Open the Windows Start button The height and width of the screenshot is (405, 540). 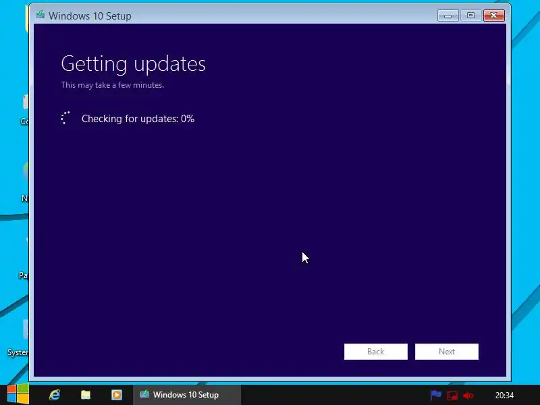[18, 394]
